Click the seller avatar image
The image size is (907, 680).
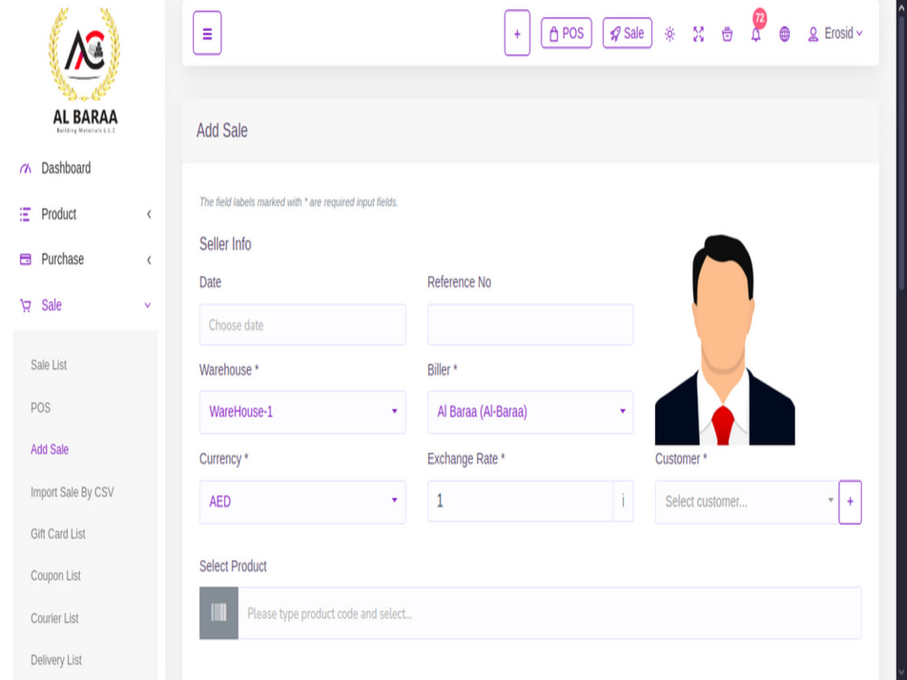coord(725,340)
